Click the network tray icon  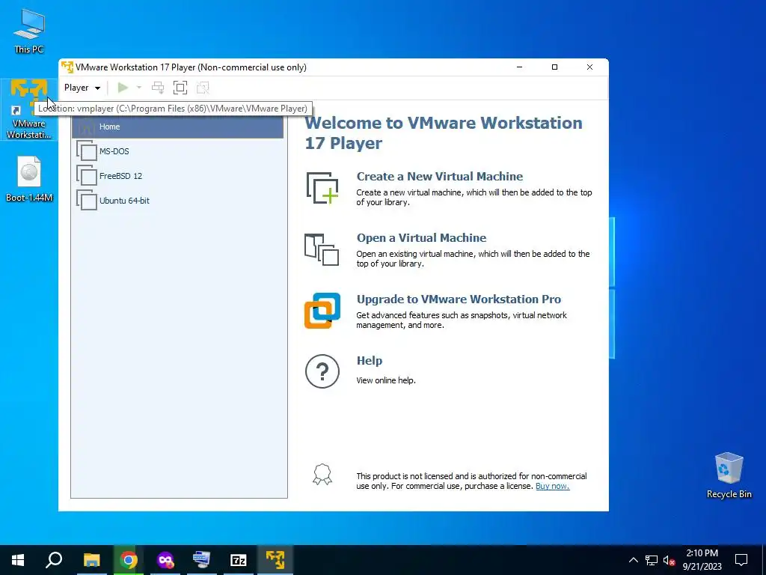pyautogui.click(x=652, y=560)
